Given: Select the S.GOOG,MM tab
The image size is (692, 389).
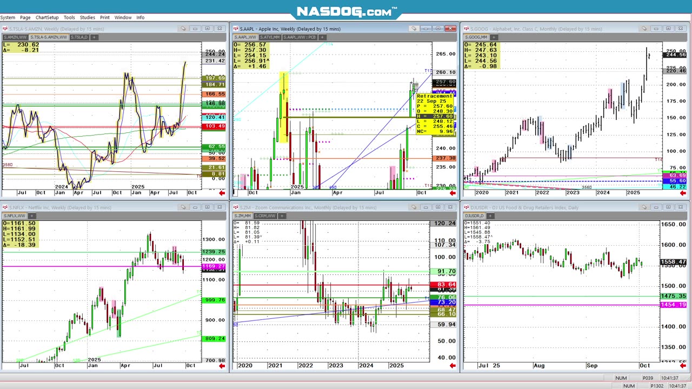Looking at the screenshot, I should [x=477, y=37].
